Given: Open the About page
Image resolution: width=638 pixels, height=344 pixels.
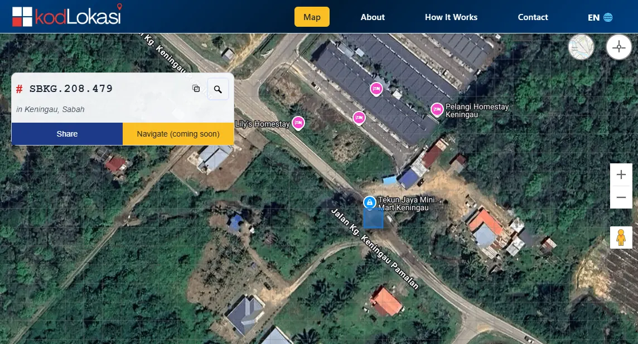Looking at the screenshot, I should (x=372, y=17).
